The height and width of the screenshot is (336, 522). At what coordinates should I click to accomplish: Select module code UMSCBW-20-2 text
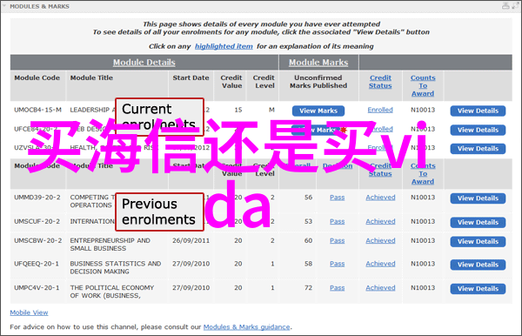(37, 240)
